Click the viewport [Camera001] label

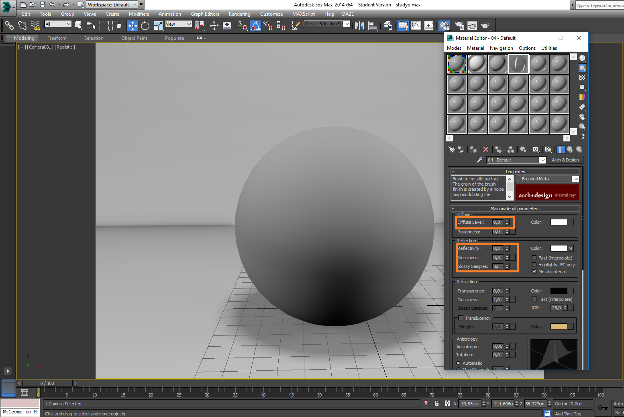click(x=40, y=47)
